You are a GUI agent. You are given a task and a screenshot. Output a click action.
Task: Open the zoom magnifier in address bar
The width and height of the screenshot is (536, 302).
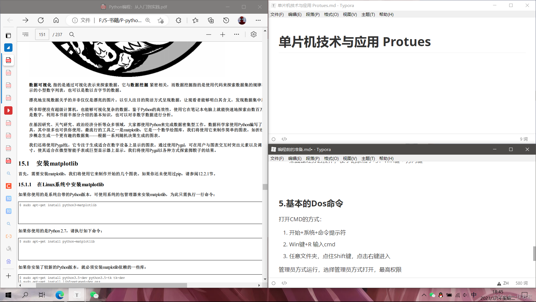pyautogui.click(x=148, y=20)
